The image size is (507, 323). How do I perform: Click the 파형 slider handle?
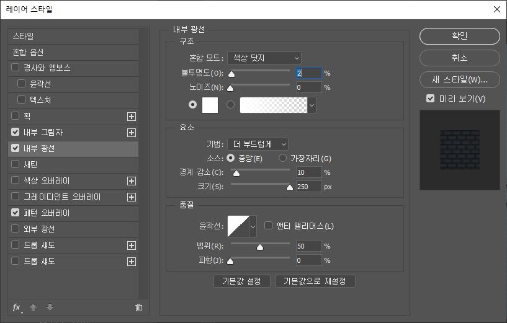tap(230, 261)
